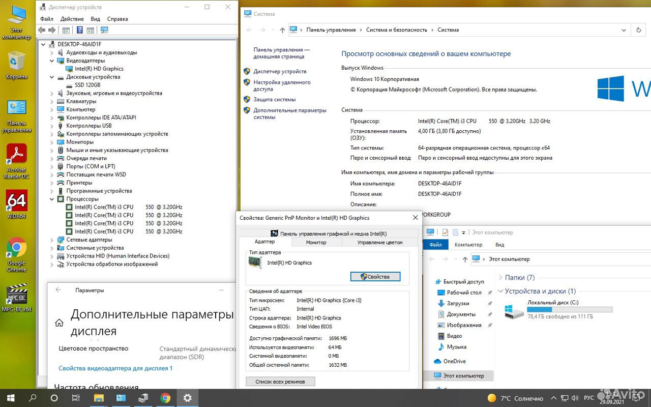Click the blue Help icon in Device Manager toolbar
Image resolution: width=651 pixels, height=407 pixels.
[x=80, y=30]
